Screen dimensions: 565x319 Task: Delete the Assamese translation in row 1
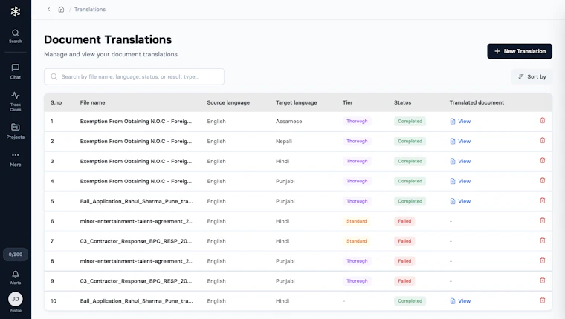(x=542, y=120)
